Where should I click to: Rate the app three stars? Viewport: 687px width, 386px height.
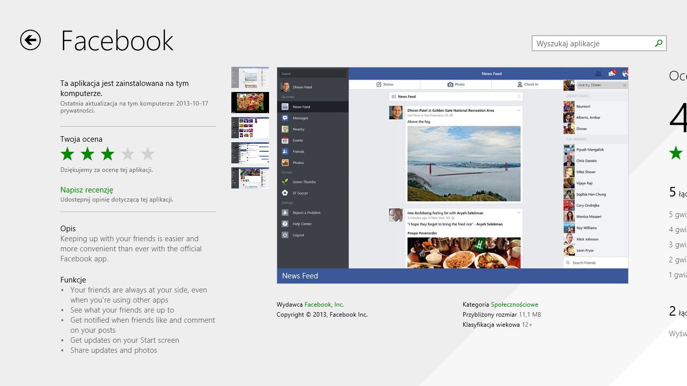pos(108,154)
